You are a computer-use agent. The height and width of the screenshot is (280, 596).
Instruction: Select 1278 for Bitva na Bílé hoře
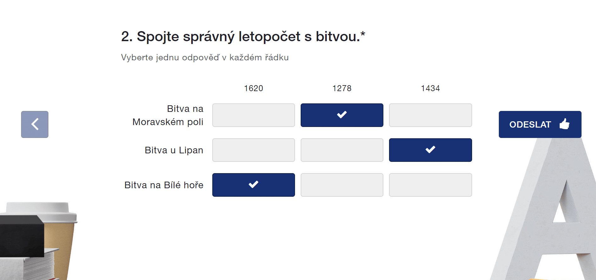pos(342,185)
